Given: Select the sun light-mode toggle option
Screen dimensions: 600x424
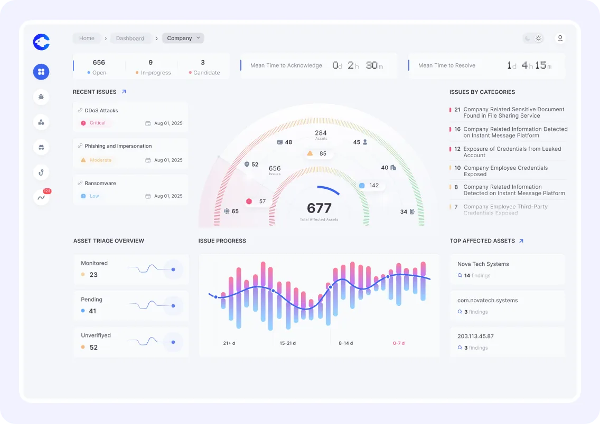Looking at the screenshot, I should click(x=538, y=38).
